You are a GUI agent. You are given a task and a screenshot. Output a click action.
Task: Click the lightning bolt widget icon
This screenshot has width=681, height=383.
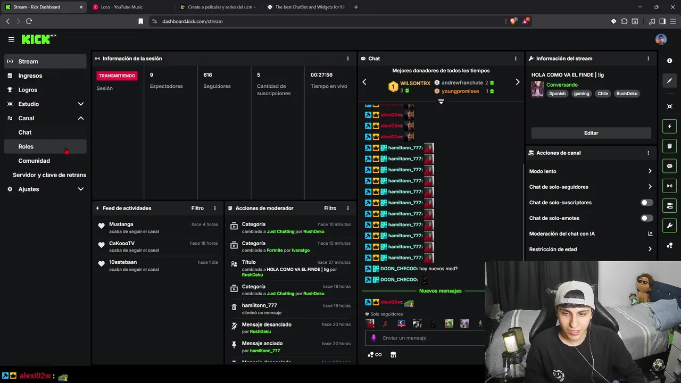pyautogui.click(x=670, y=127)
